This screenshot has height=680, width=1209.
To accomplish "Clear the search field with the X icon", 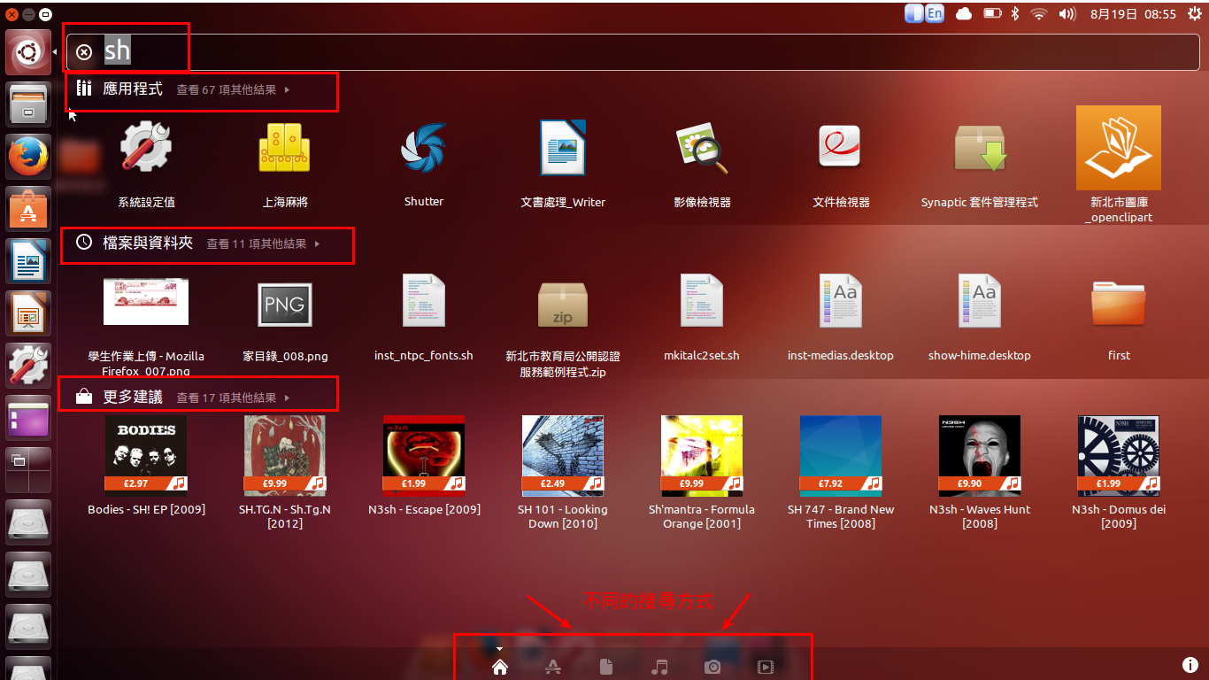I will coord(84,52).
